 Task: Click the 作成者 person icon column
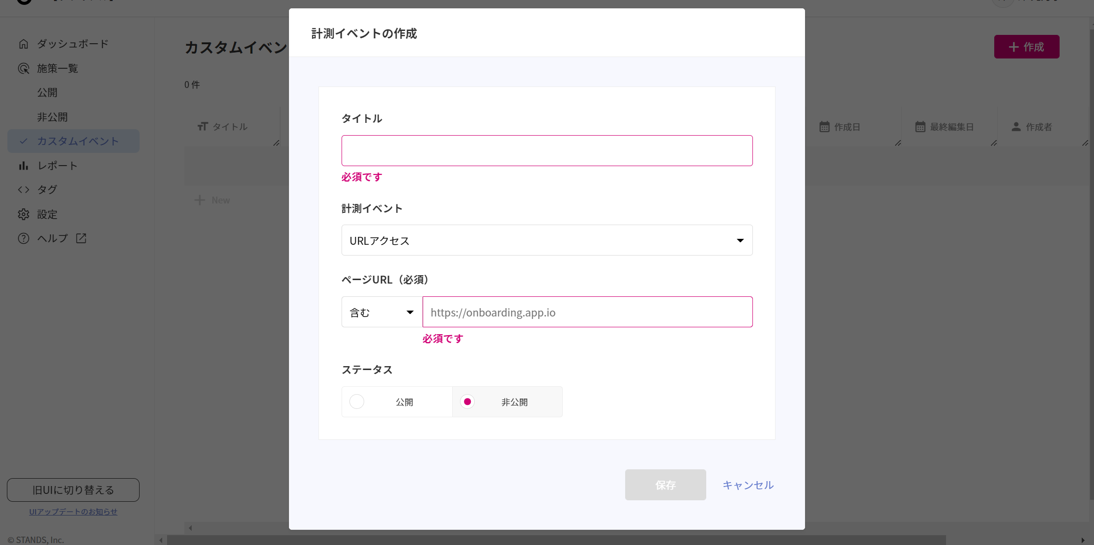coord(1016,127)
